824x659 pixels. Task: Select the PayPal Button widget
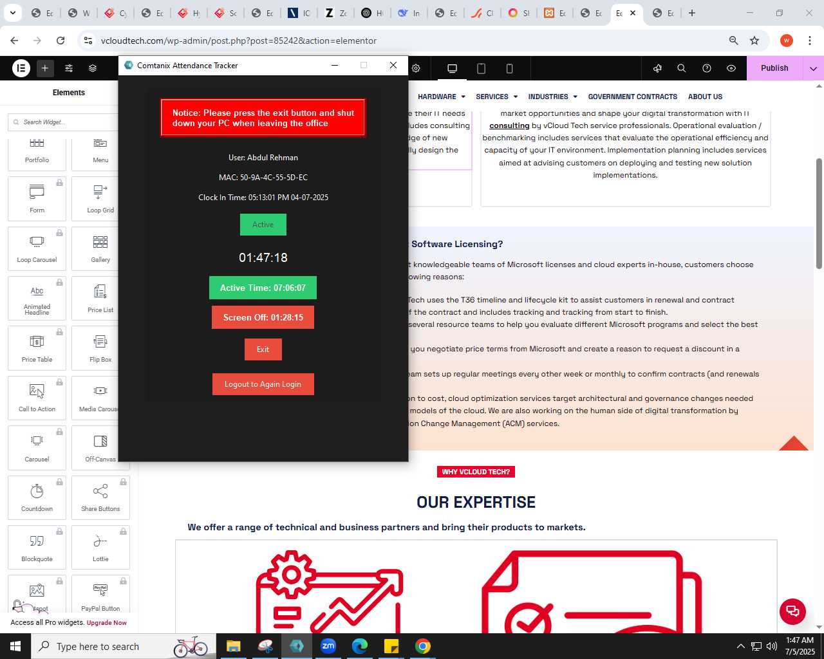tap(100, 595)
